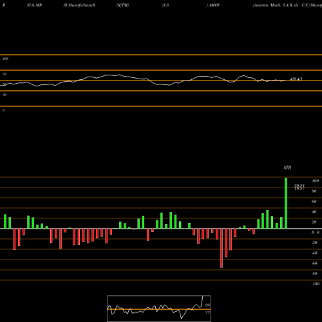Click the -40 label on MR axis

tap(314, 253)
